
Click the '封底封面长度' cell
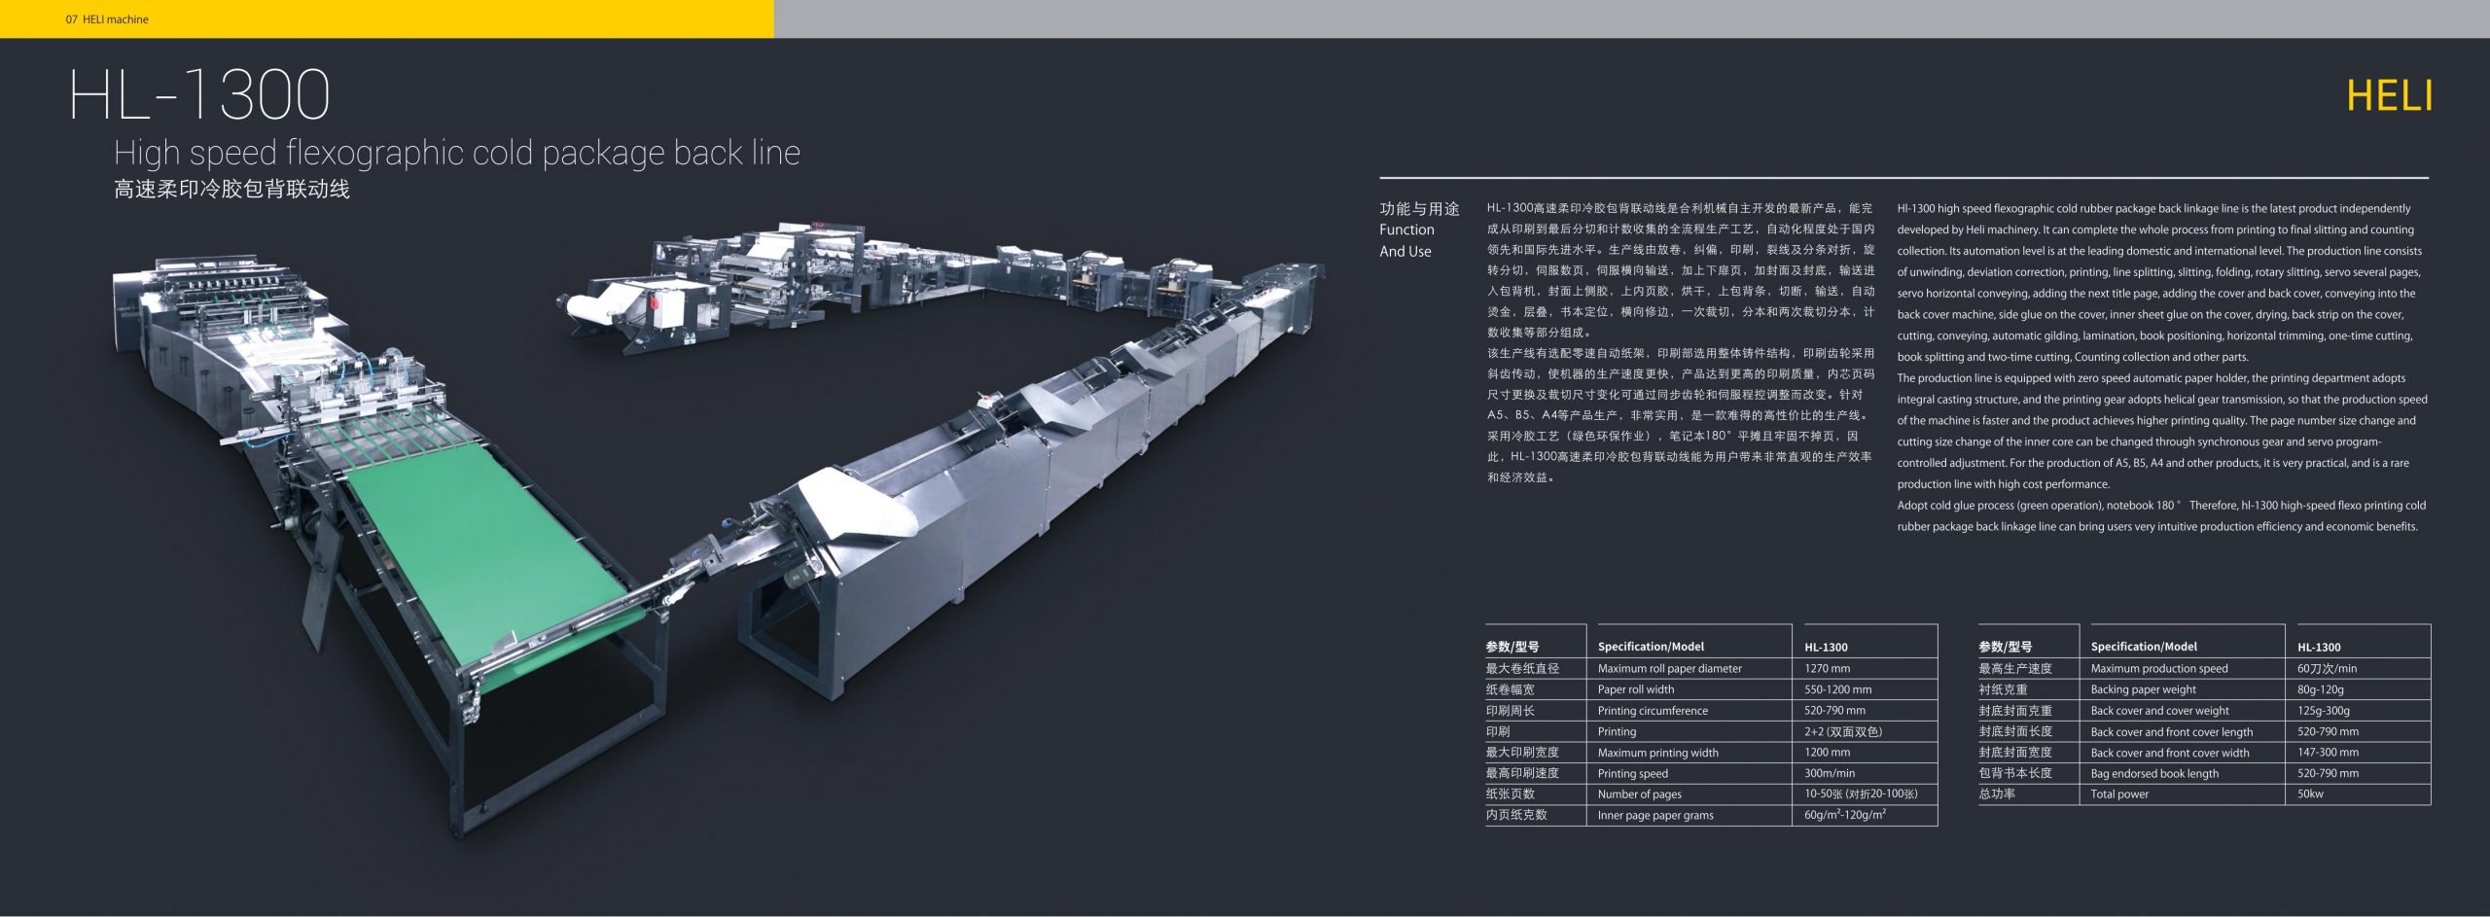[x=2014, y=731]
